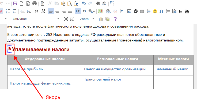The height and width of the screenshot is (107, 197).
Task: Insert a Horizontal Line
Action: (x=148, y=11)
